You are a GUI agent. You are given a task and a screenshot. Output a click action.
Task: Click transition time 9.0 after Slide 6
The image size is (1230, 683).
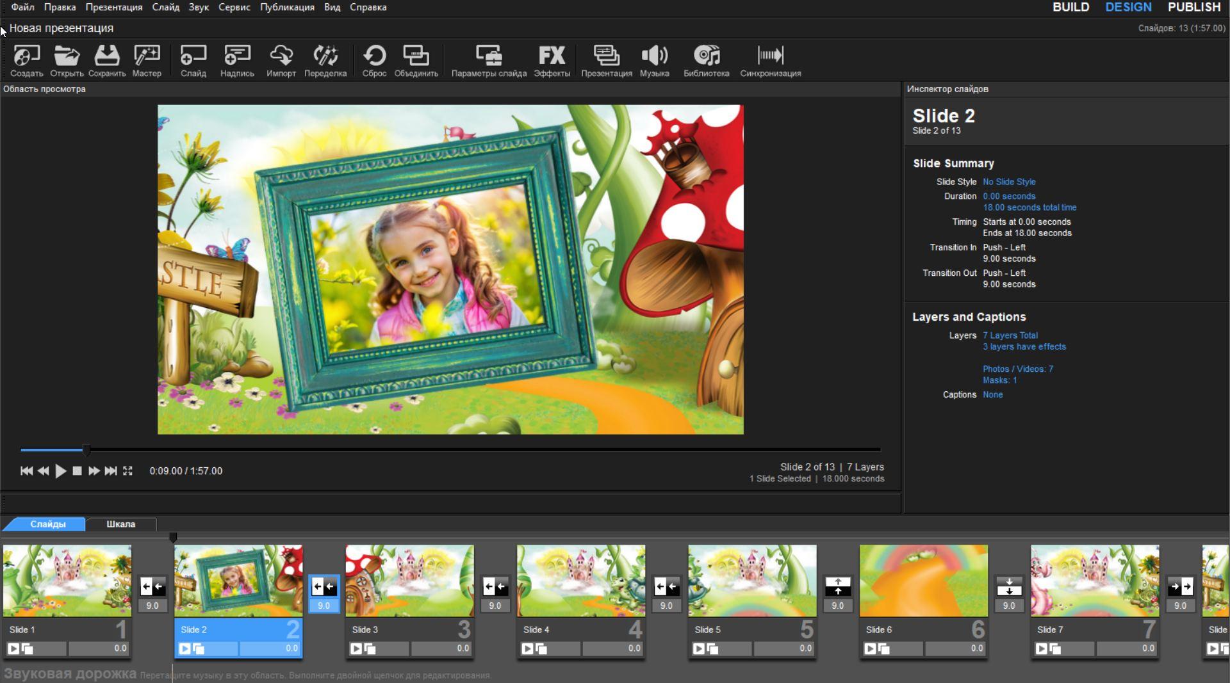pyautogui.click(x=1009, y=606)
